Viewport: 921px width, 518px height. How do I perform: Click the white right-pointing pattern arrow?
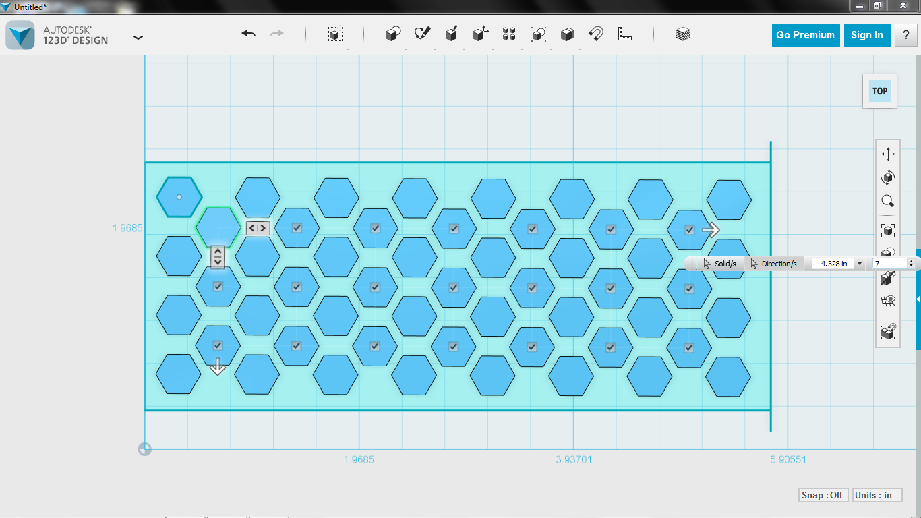[x=711, y=230]
